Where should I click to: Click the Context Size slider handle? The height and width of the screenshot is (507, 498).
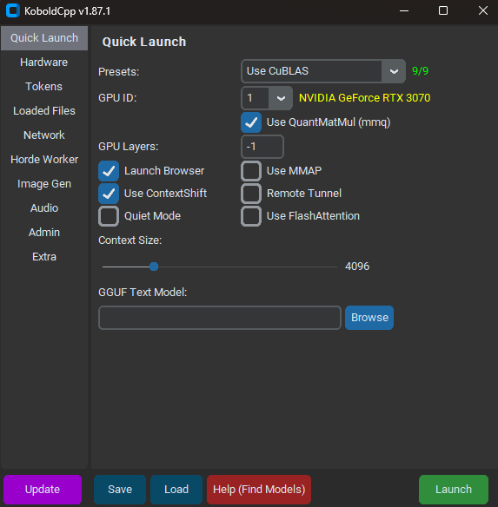coord(154,267)
